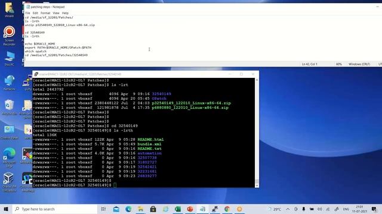Click the automation directory name in terminal
Image resolution: width=382 pixels, height=214 pixels.
point(149,153)
